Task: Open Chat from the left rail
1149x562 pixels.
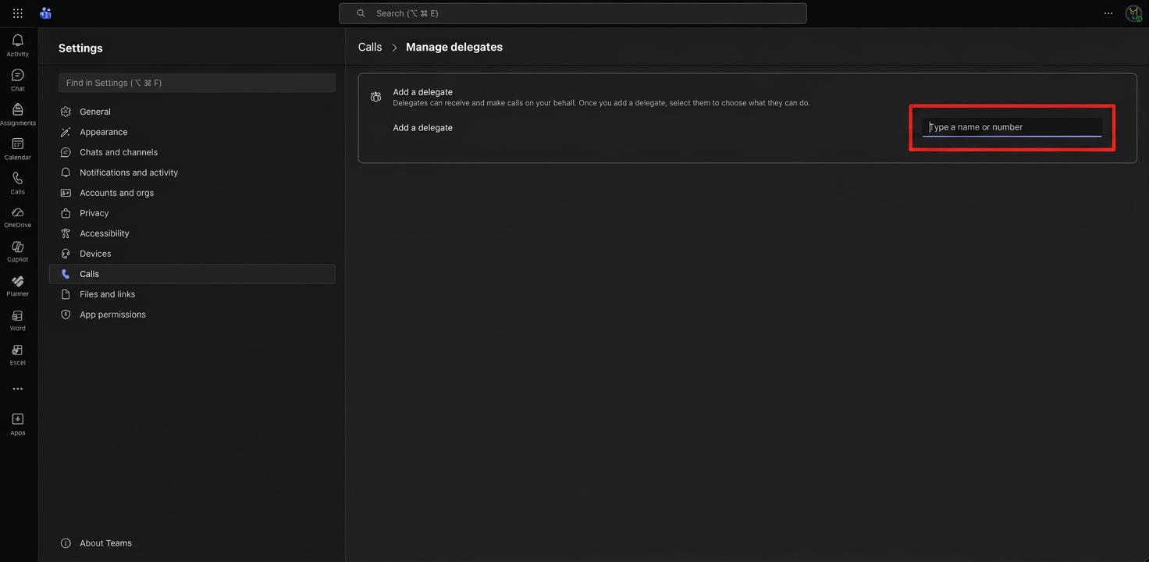Action: (x=17, y=80)
